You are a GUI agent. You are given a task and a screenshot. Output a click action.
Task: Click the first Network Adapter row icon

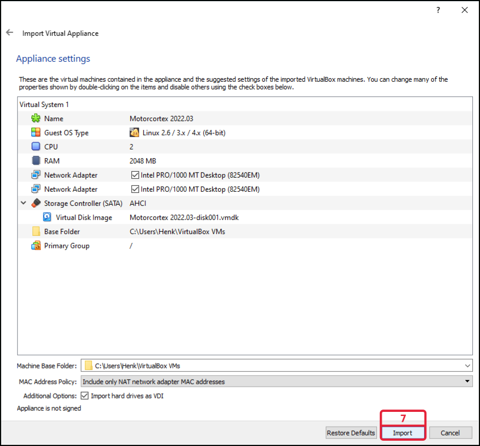pos(36,175)
